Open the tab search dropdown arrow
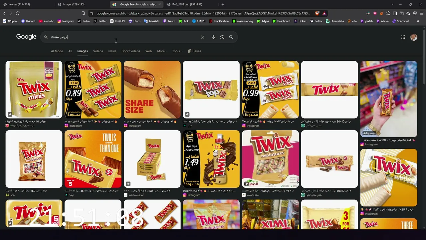 pyautogui.click(x=392, y=4)
